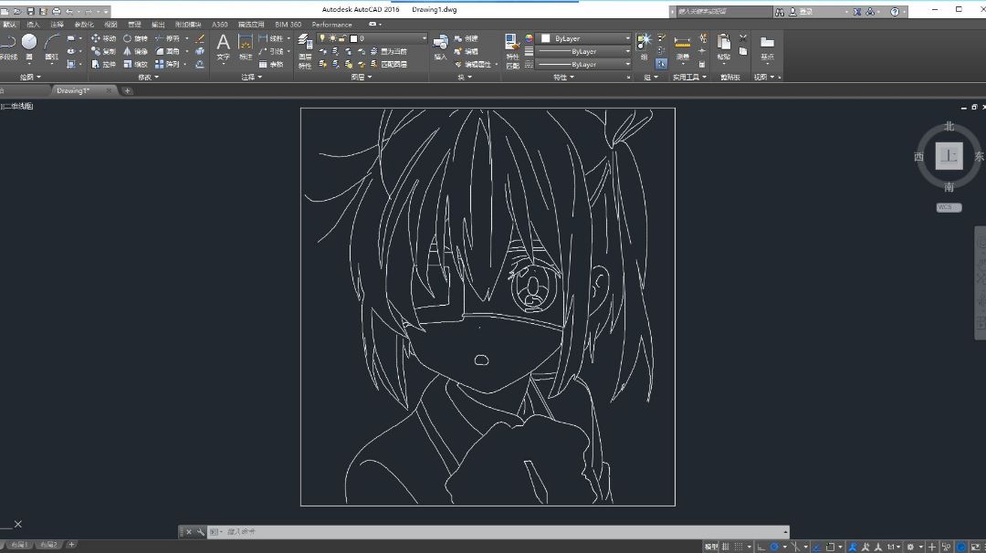
Task: Click the Mirror (镜像) tool
Action: pyautogui.click(x=135, y=51)
